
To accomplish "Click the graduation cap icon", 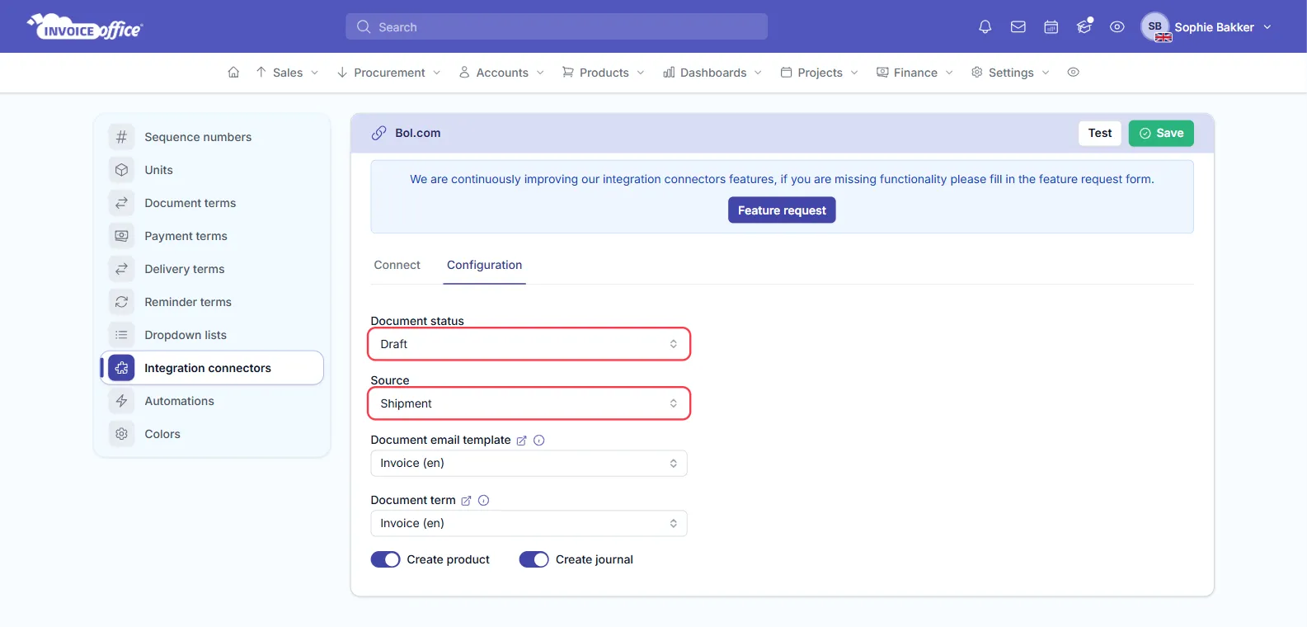I will pos(1084,27).
